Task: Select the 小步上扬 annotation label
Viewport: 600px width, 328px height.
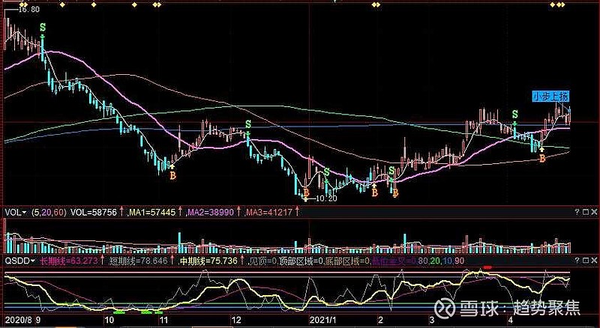Action: [x=550, y=97]
